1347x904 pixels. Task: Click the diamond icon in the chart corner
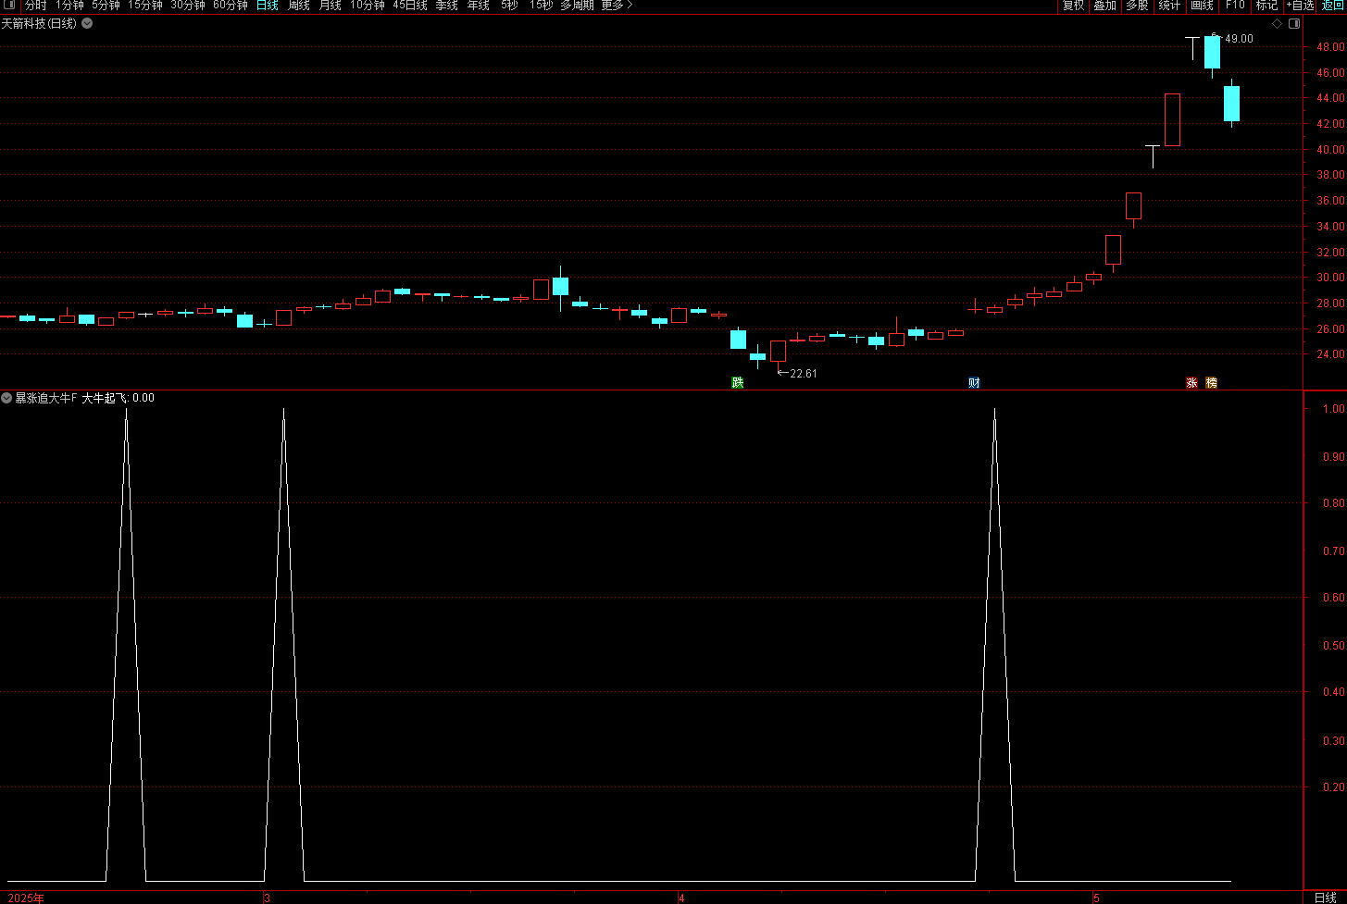(1277, 23)
